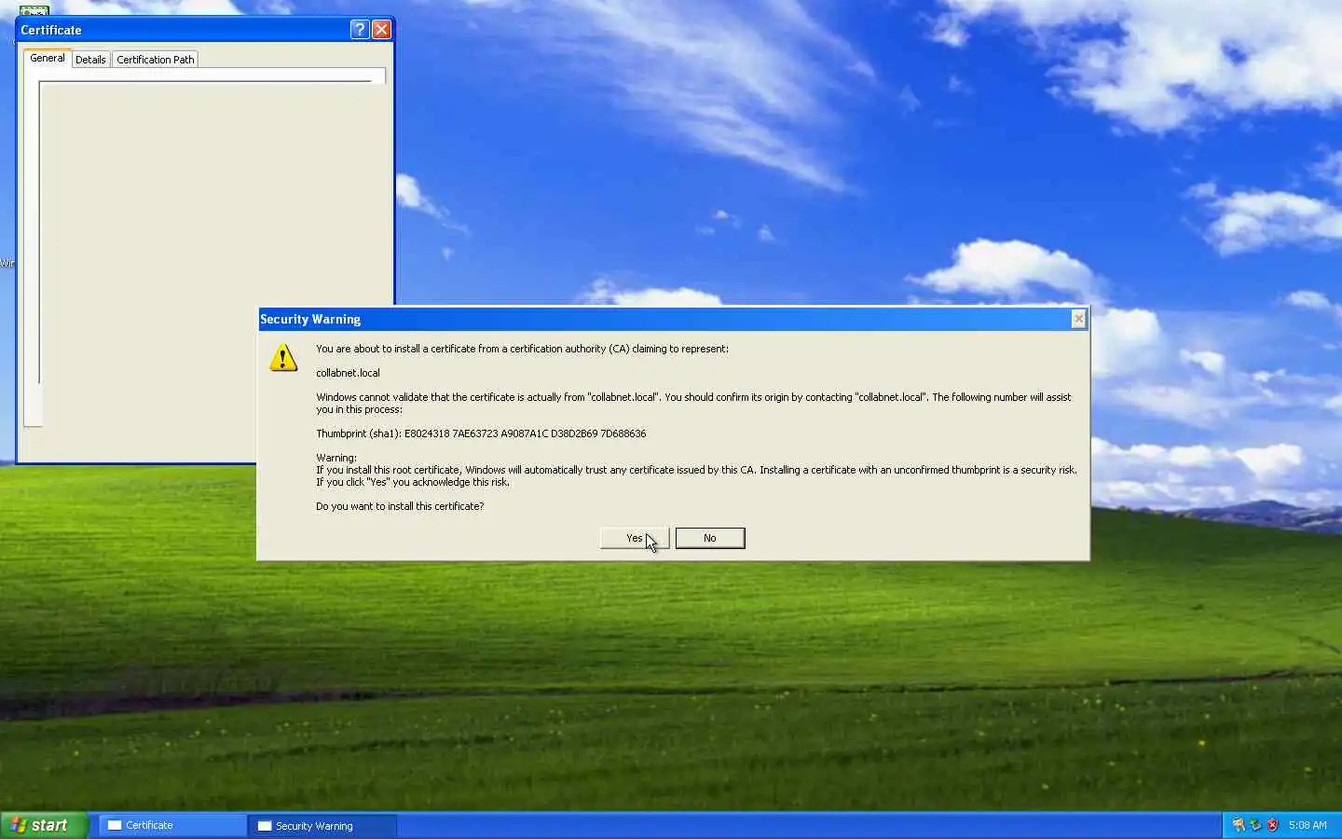This screenshot has height=839, width=1342.
Task: Click the Thumbprint (sha1) line
Action: tap(481, 433)
